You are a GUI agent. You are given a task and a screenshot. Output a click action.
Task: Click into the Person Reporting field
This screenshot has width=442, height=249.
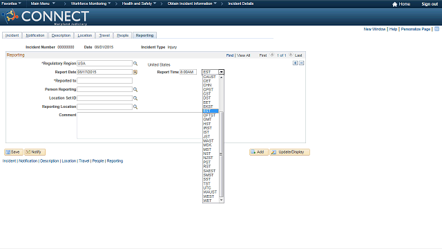pyautogui.click(x=104, y=89)
